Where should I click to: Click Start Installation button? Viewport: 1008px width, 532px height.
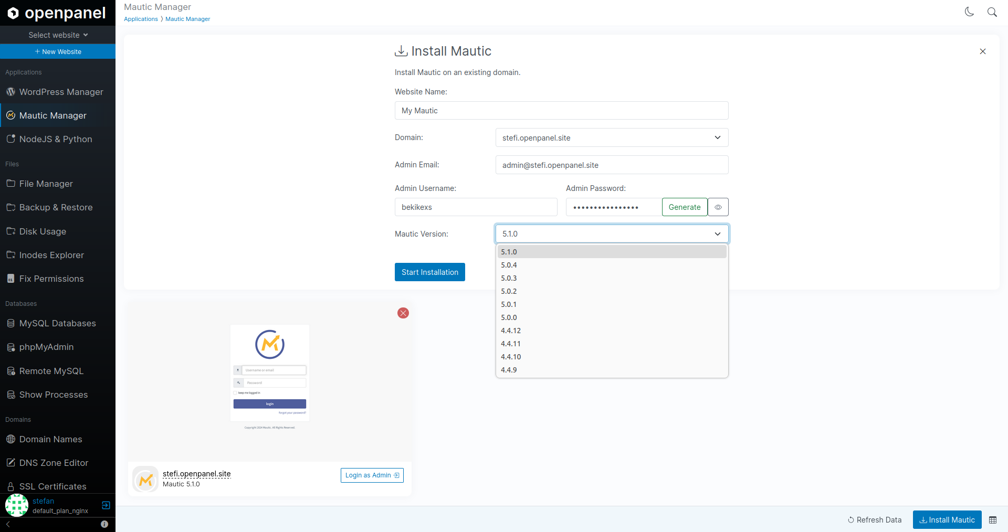click(430, 272)
